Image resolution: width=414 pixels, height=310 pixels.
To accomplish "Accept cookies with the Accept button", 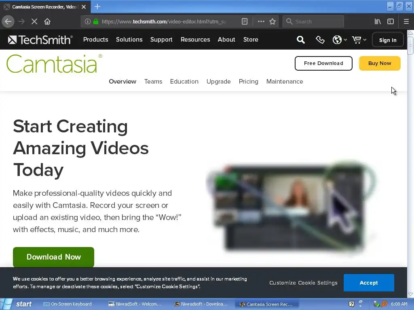I will pos(369,283).
